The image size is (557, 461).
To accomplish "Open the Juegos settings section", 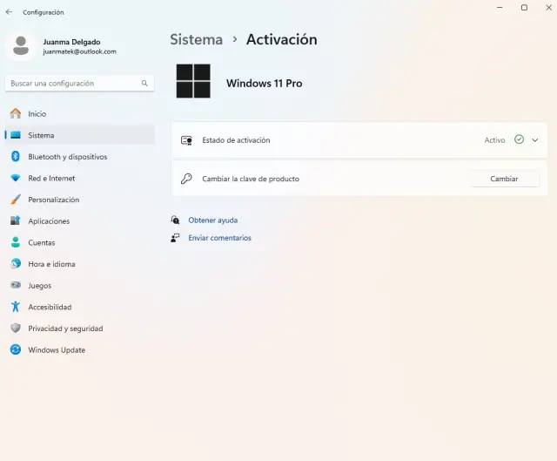I will 39,286.
